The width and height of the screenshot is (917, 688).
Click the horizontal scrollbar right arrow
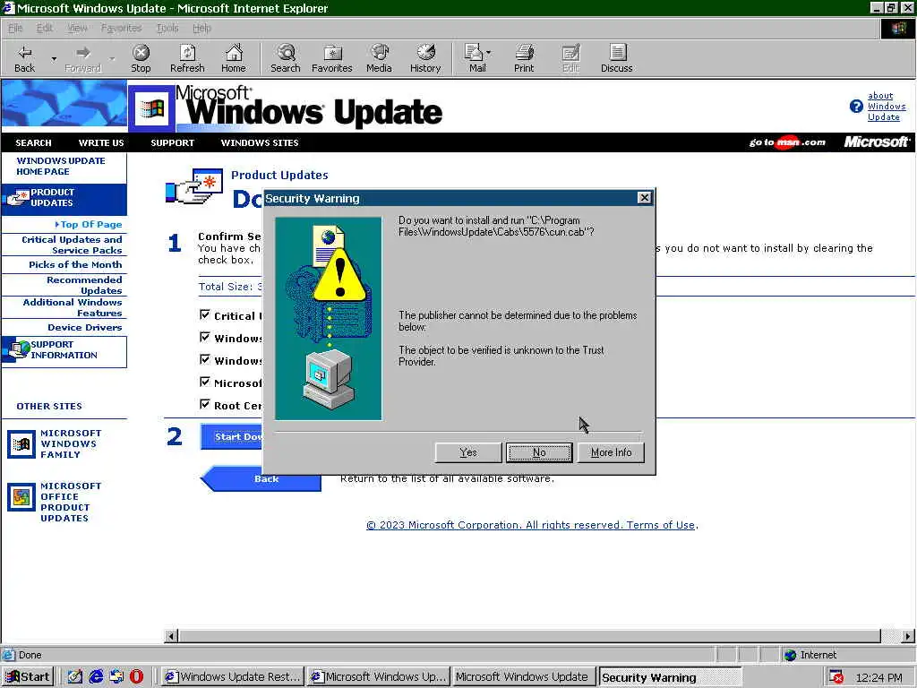click(x=908, y=636)
